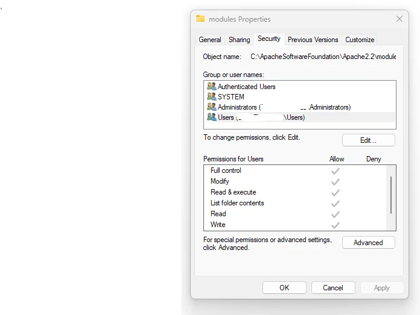Open the Previous Versions tab
The image size is (420, 315).
click(313, 40)
